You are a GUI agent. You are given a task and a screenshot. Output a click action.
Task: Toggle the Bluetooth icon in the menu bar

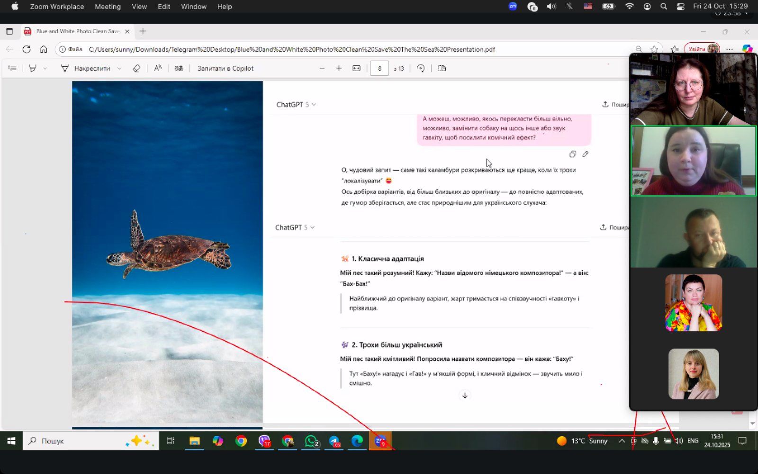tap(569, 7)
